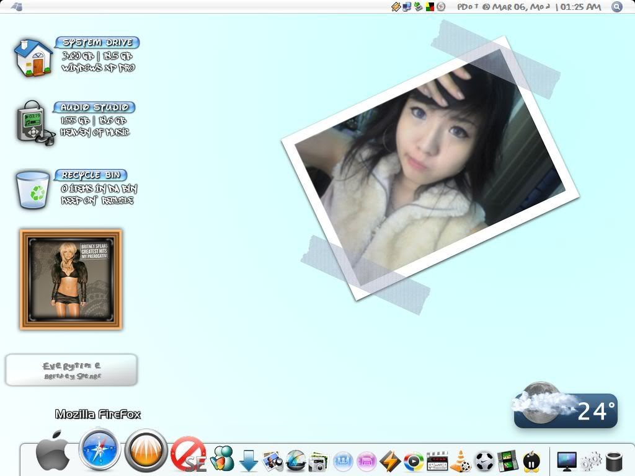Click the menu icon at top-left corner
Image resolution: width=635 pixels, height=476 pixels.
[x=17, y=7]
